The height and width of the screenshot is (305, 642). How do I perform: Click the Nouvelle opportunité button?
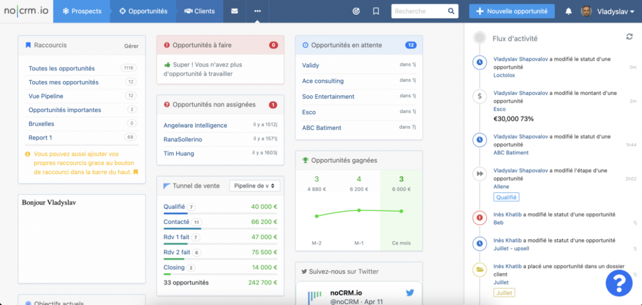coord(511,11)
